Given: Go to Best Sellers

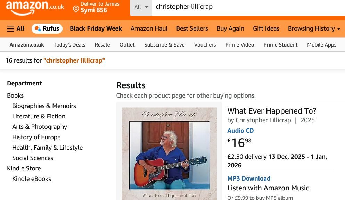Looking at the screenshot, I should pos(192,28).
